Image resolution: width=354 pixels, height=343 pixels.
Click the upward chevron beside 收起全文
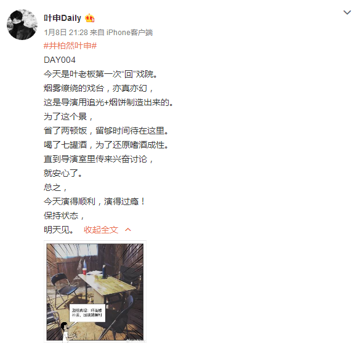pos(128,230)
